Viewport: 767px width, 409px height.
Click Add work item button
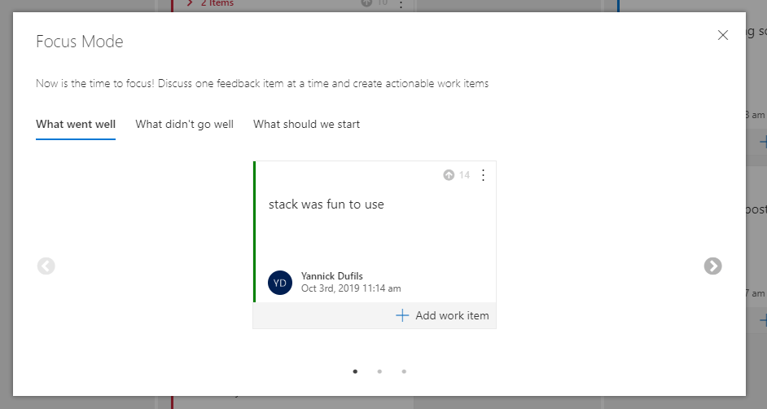[442, 315]
